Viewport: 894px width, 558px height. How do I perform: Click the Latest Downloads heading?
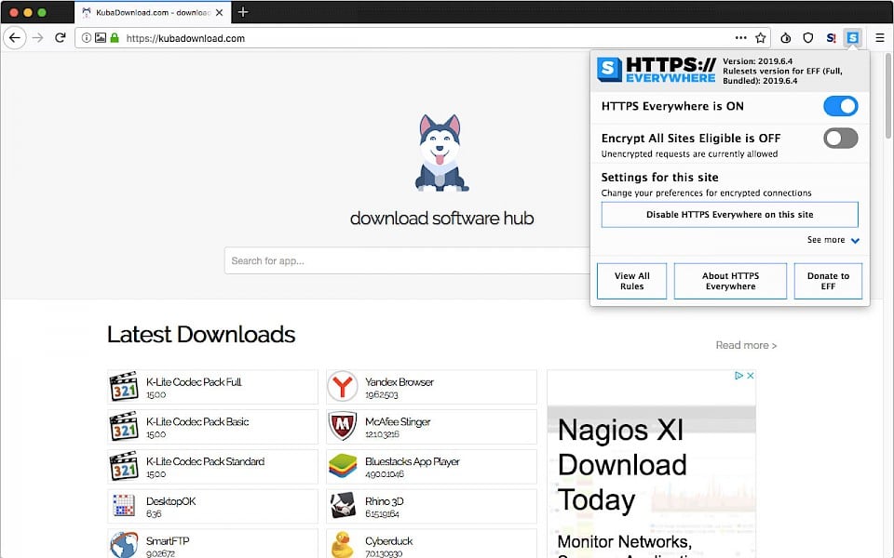click(201, 334)
